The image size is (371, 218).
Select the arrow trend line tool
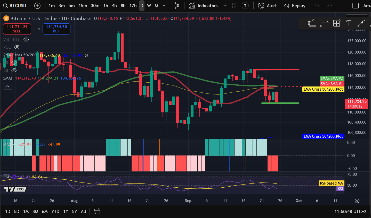[361, 23]
